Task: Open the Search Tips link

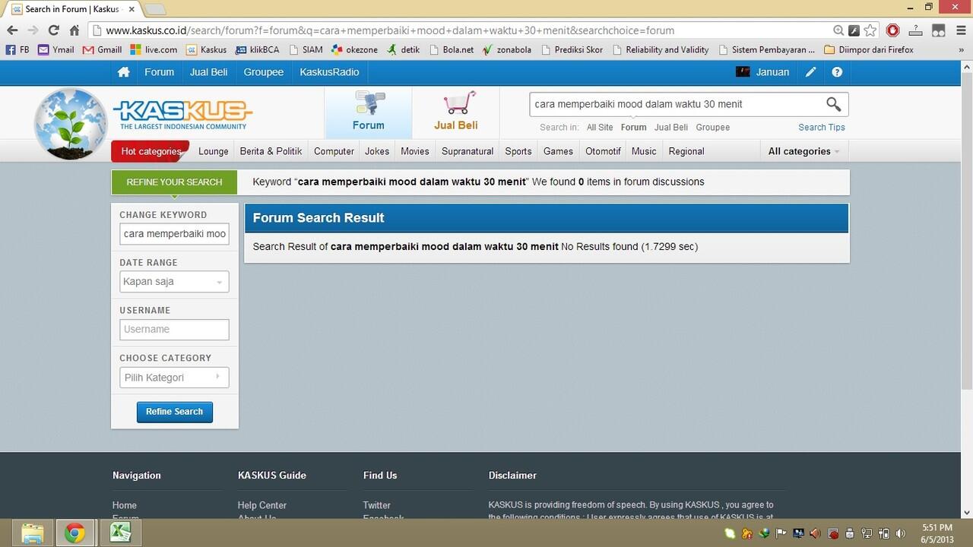Action: point(822,128)
